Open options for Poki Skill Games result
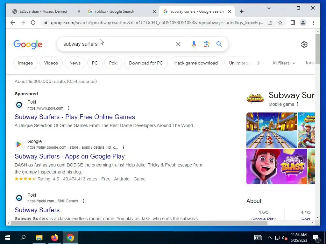326x244 pixels. pyautogui.click(x=83, y=201)
